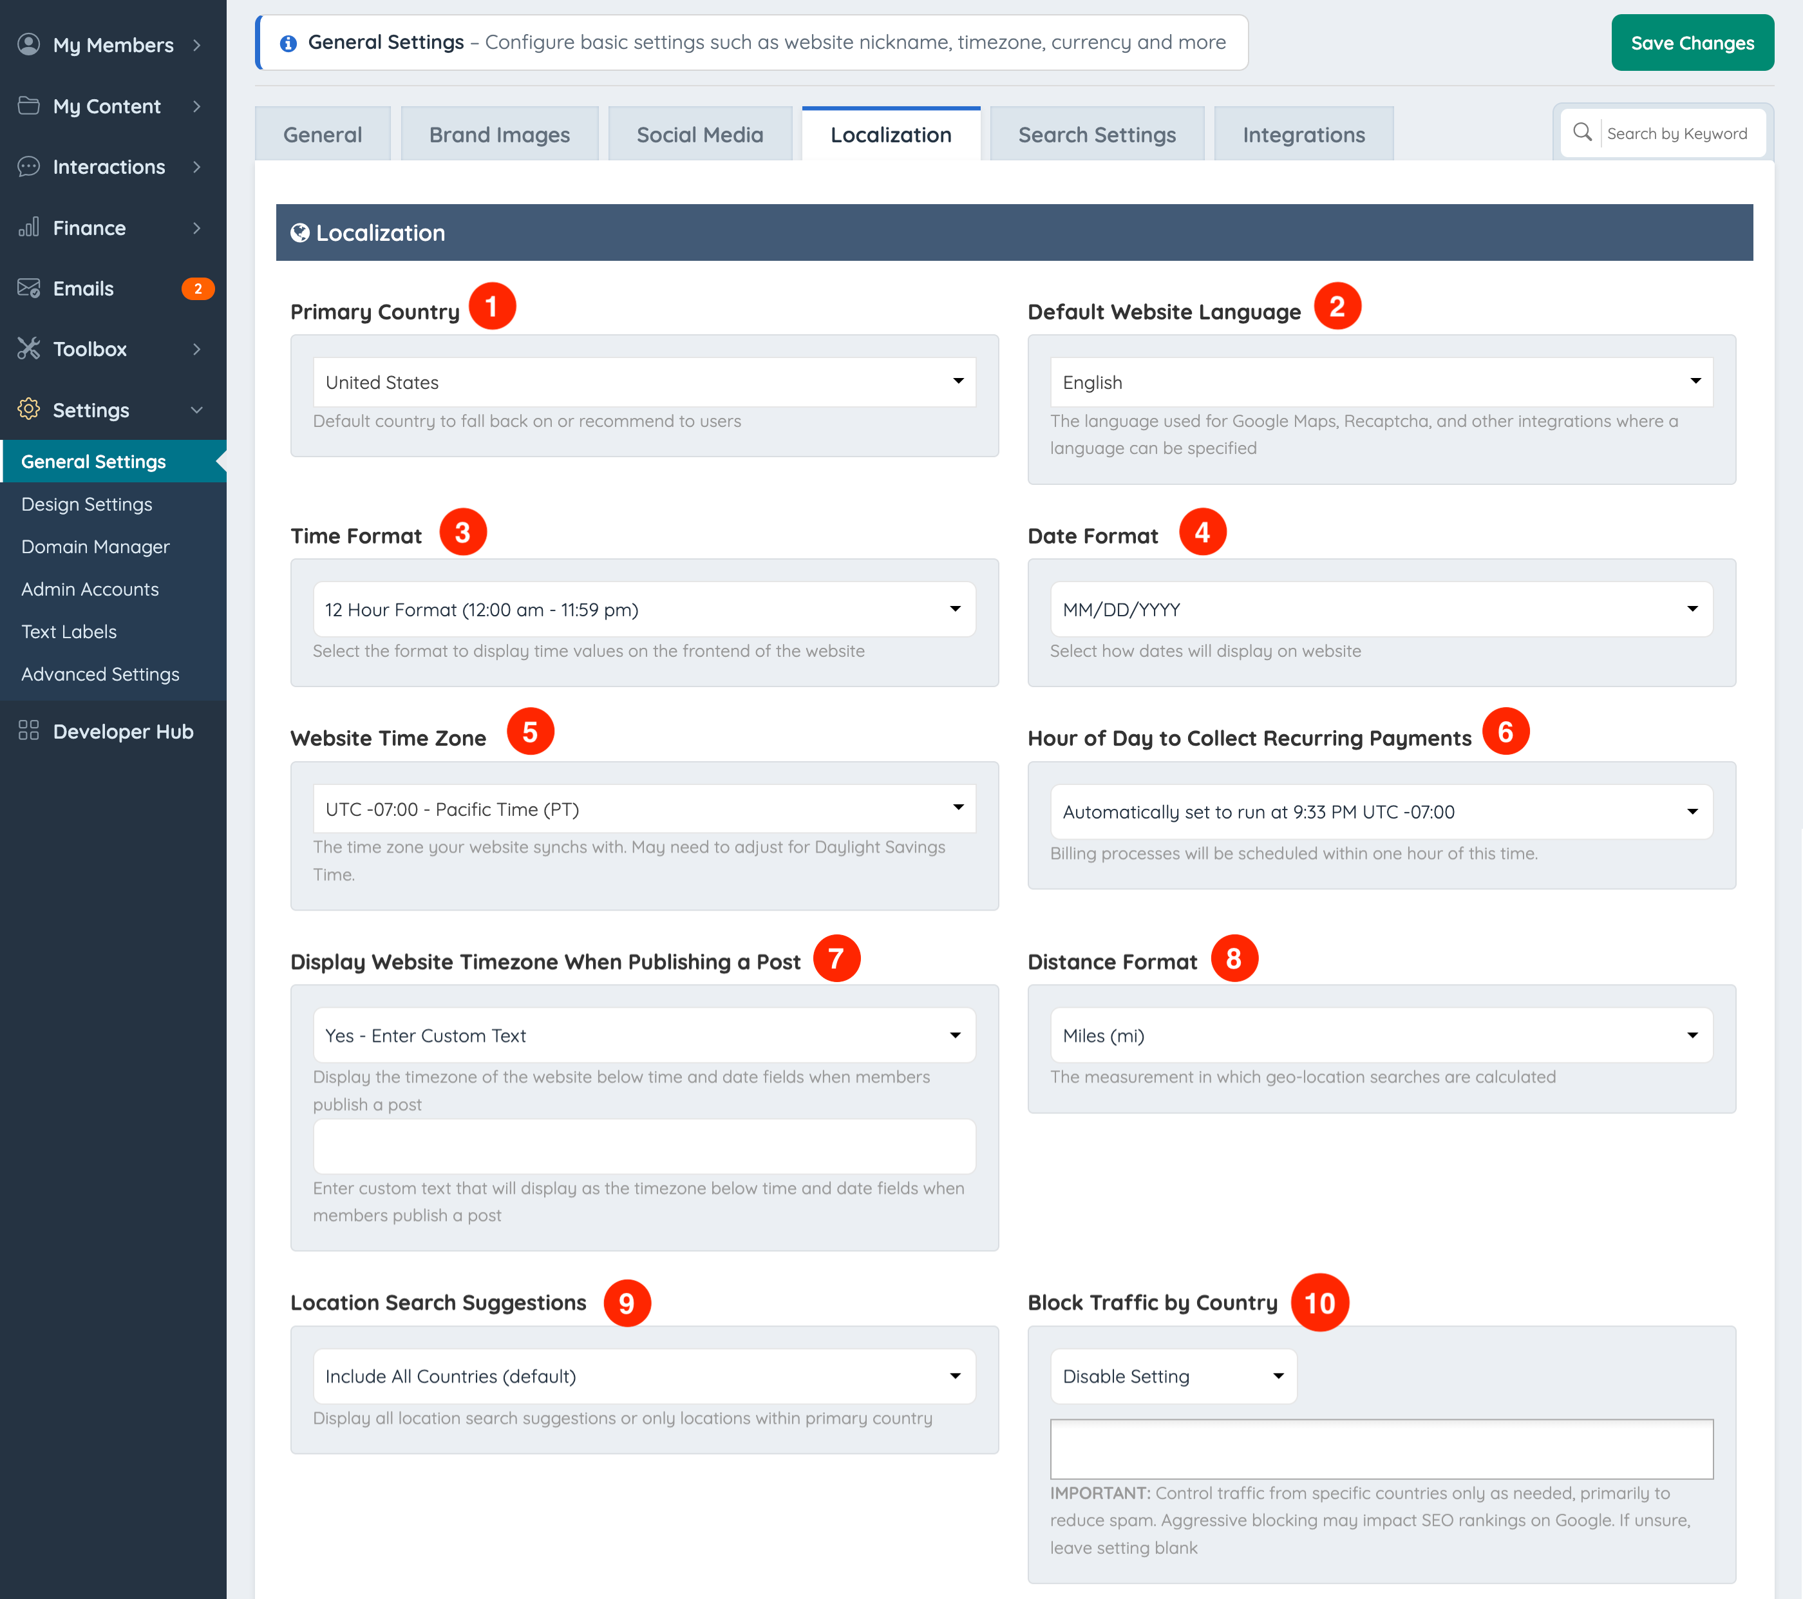Click the search magnifier icon
The image size is (1803, 1599).
(x=1583, y=132)
